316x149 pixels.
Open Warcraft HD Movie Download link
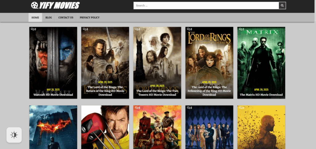coord(53,95)
